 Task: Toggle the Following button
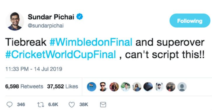[x=190, y=21]
